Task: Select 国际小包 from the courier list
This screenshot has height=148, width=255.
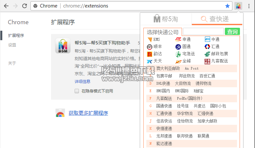Action: [218, 106]
